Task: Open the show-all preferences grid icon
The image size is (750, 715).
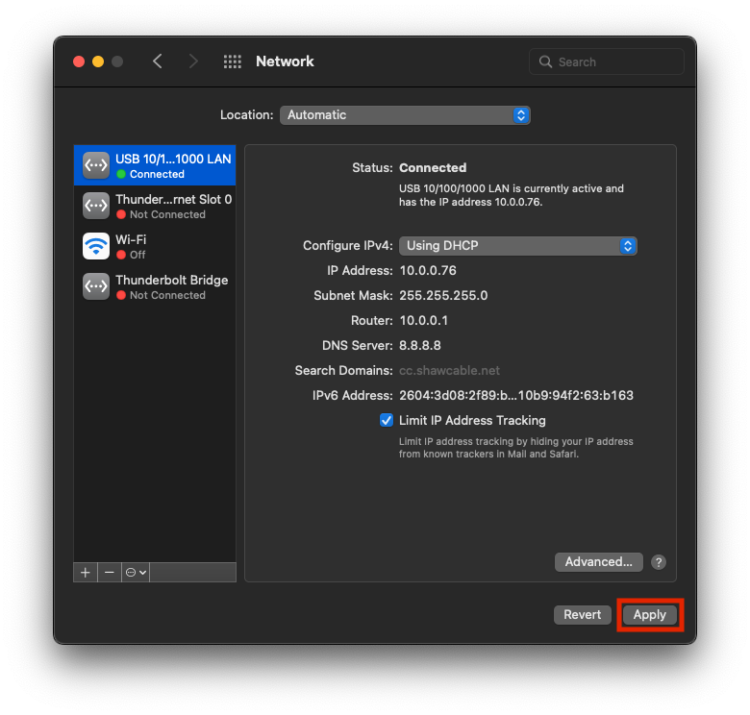Action: (x=232, y=62)
